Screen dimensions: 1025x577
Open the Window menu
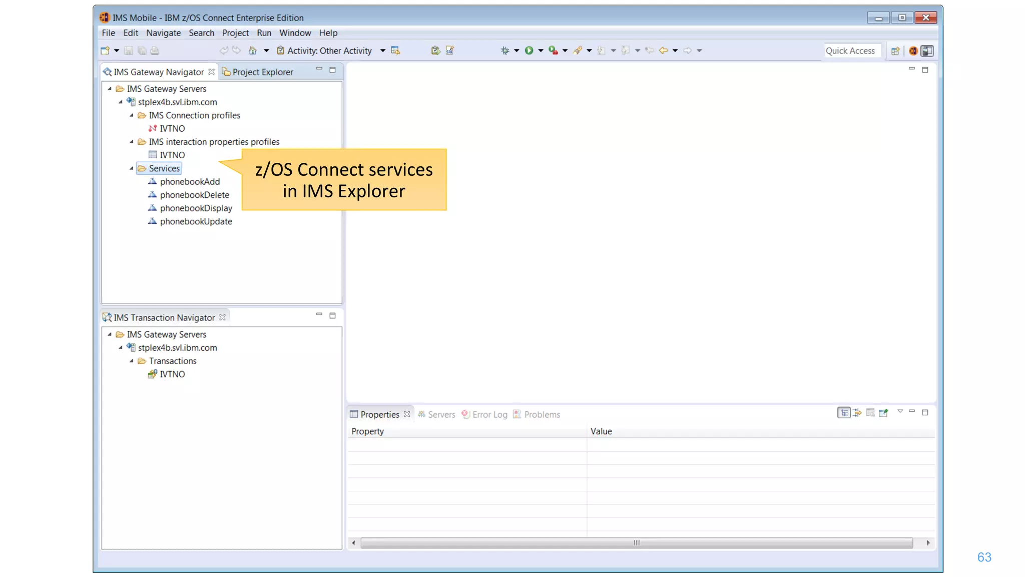click(295, 33)
